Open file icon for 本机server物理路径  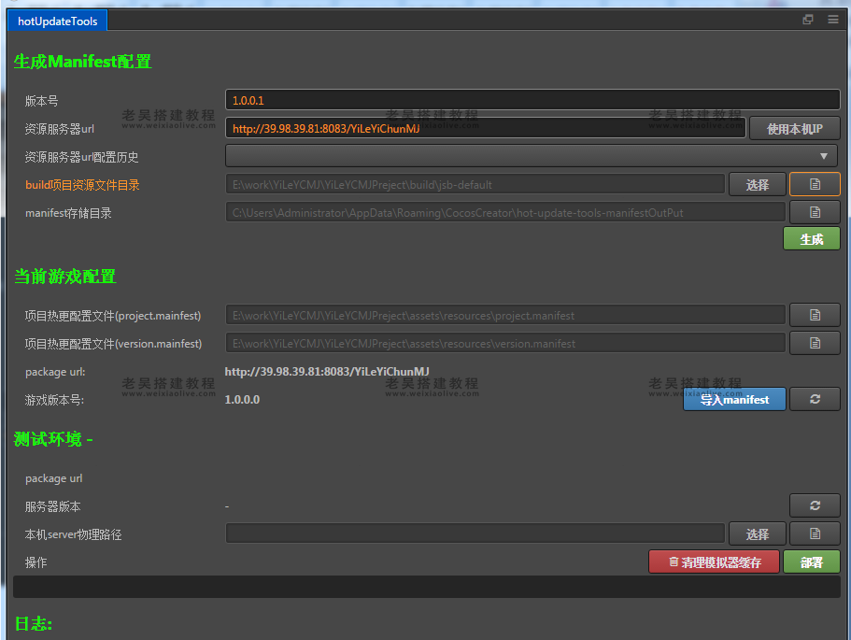pyautogui.click(x=814, y=533)
